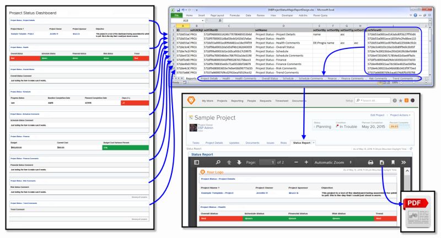This screenshot has height=238, width=441.
Task: Click the save icon in Excel's quick access toolbar
Action: [178, 10]
